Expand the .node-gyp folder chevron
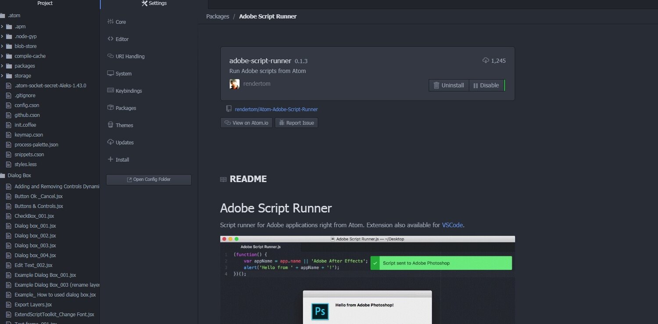This screenshot has width=658, height=324. pyautogui.click(x=2, y=36)
